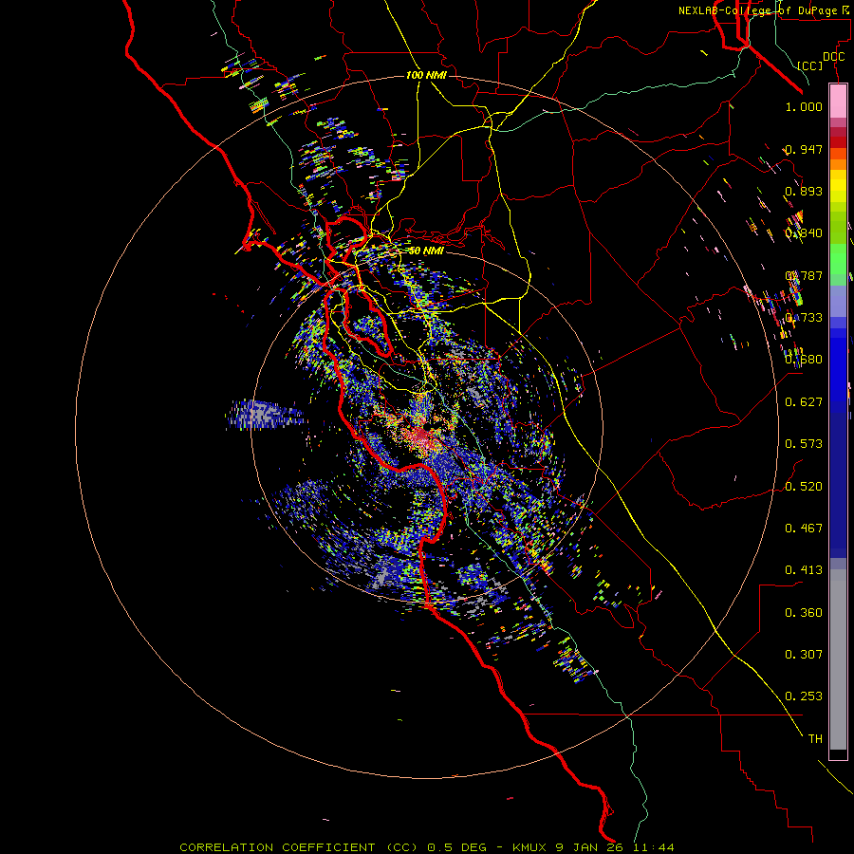Click the 0.253 scale value

pos(804,696)
